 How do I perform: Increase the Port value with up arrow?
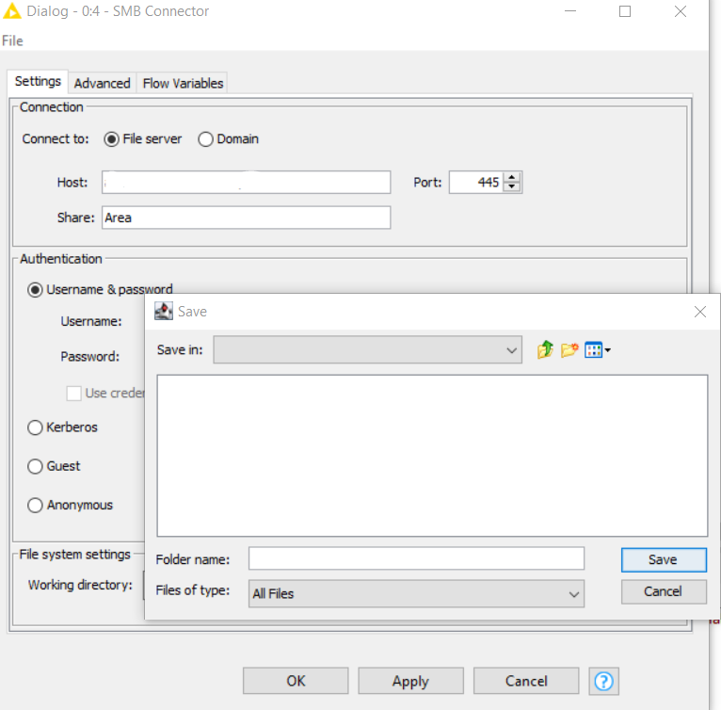512,177
